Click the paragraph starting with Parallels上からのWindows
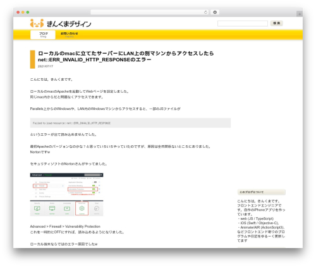The height and width of the screenshot is (267, 316). coord(105,109)
